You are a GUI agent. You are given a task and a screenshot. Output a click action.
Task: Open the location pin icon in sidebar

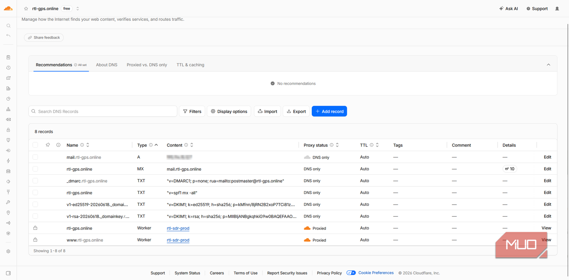point(8,213)
